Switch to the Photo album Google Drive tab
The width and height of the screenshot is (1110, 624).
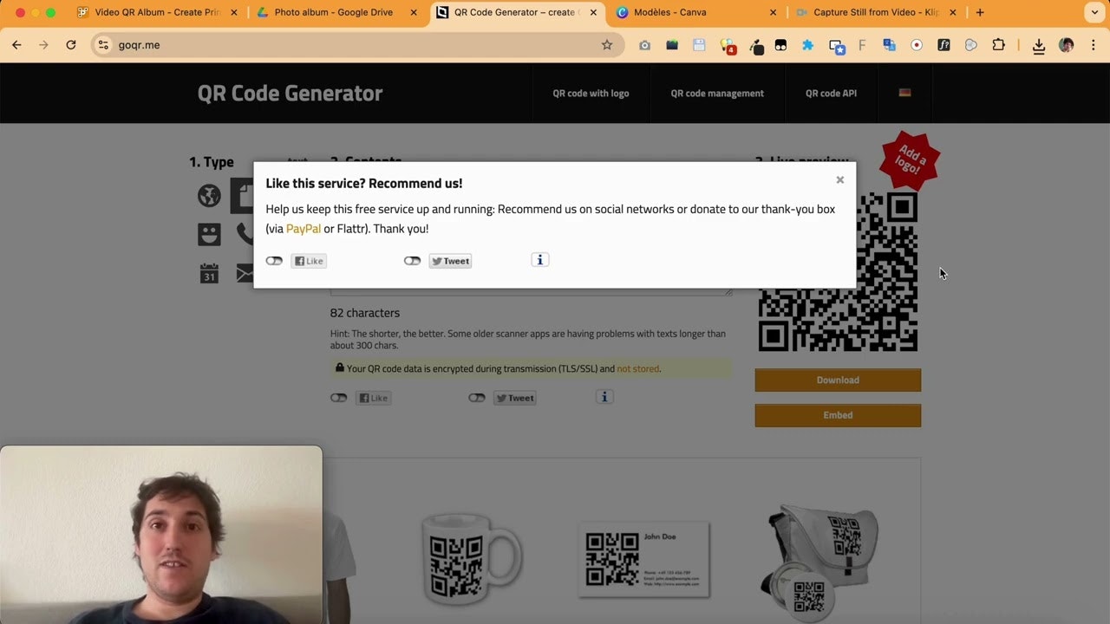coord(333,12)
